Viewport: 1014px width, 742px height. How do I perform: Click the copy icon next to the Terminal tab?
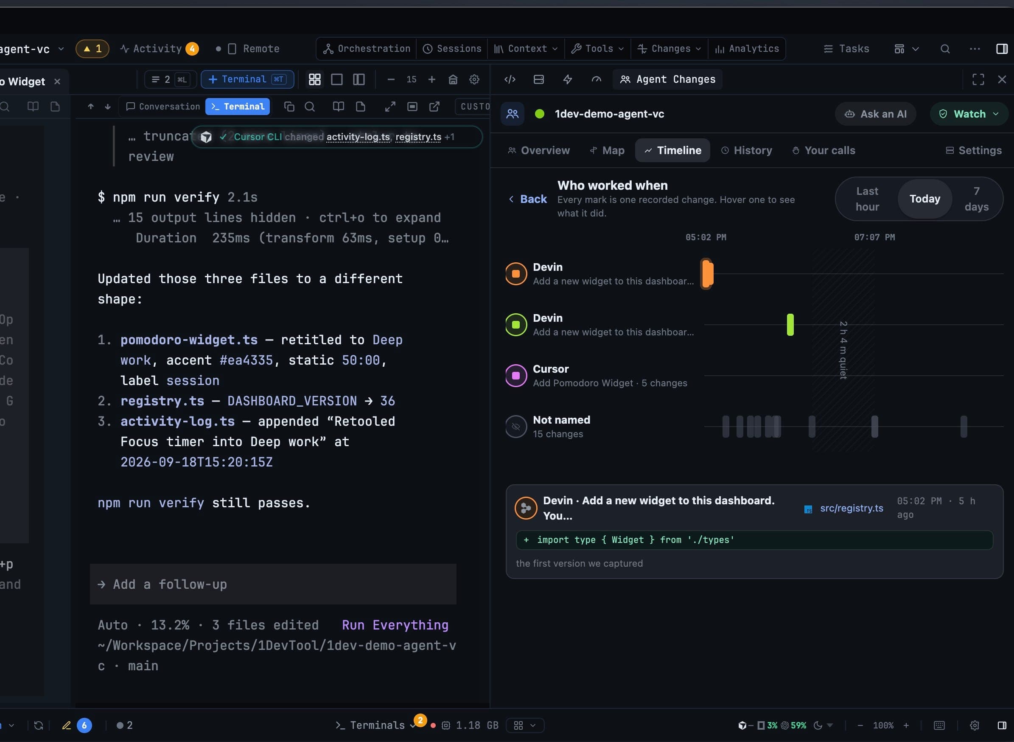[x=289, y=107]
